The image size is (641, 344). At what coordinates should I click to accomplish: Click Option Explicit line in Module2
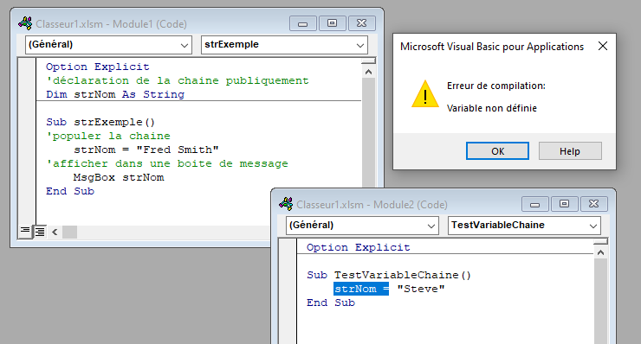(358, 247)
